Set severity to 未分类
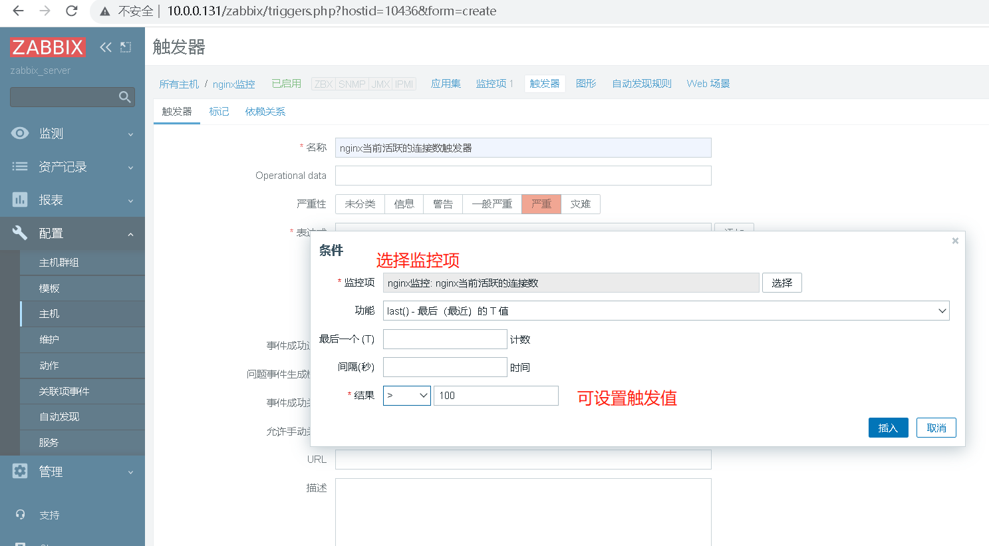Viewport: 989px width, 546px height. click(x=360, y=204)
